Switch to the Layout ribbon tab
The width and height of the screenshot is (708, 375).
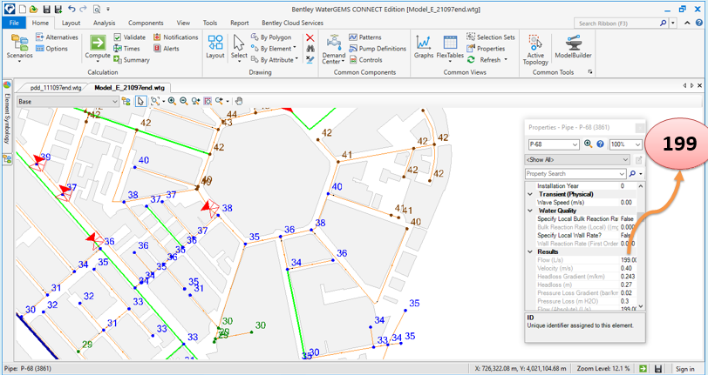(71, 23)
